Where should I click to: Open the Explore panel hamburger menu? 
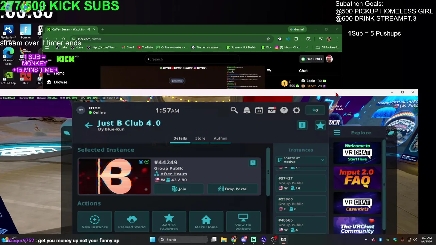pyautogui.click(x=337, y=133)
